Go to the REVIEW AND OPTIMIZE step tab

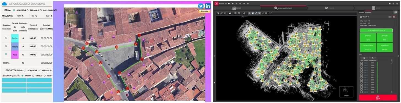[283, 8]
